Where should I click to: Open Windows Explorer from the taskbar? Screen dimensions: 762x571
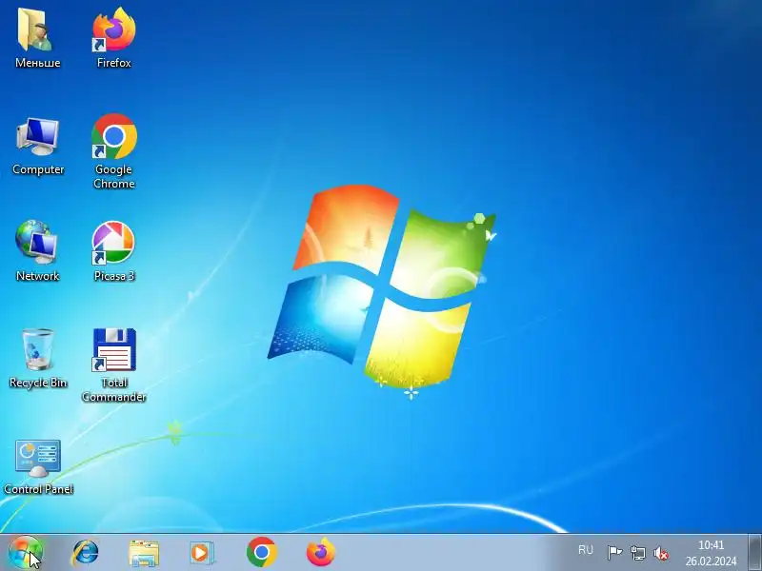(144, 553)
